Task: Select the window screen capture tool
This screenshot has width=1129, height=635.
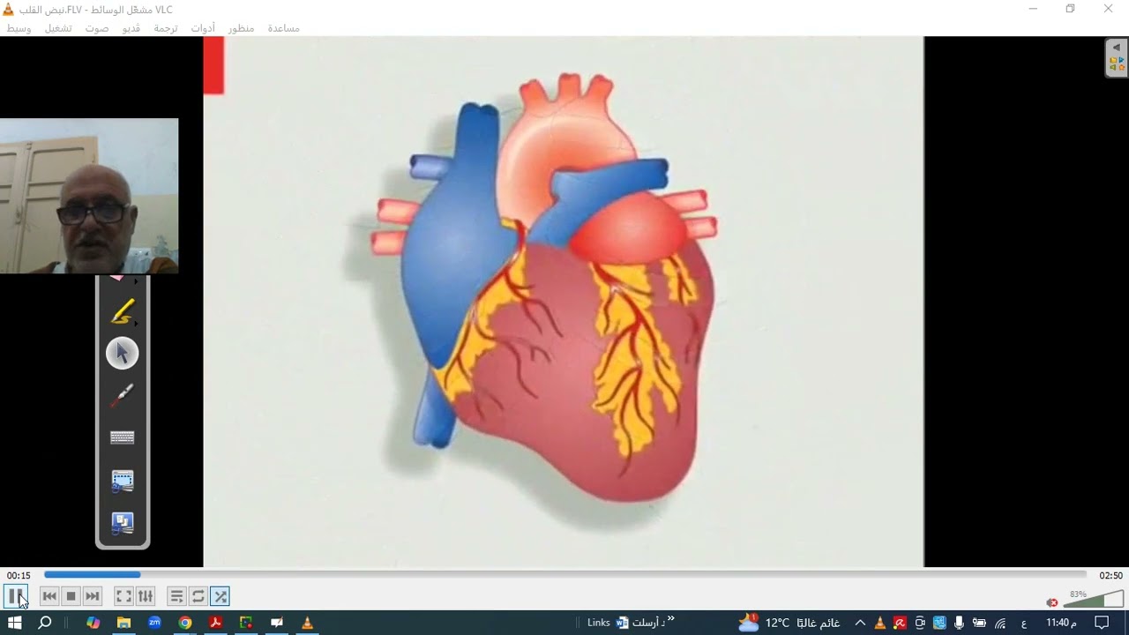Action: tap(122, 481)
